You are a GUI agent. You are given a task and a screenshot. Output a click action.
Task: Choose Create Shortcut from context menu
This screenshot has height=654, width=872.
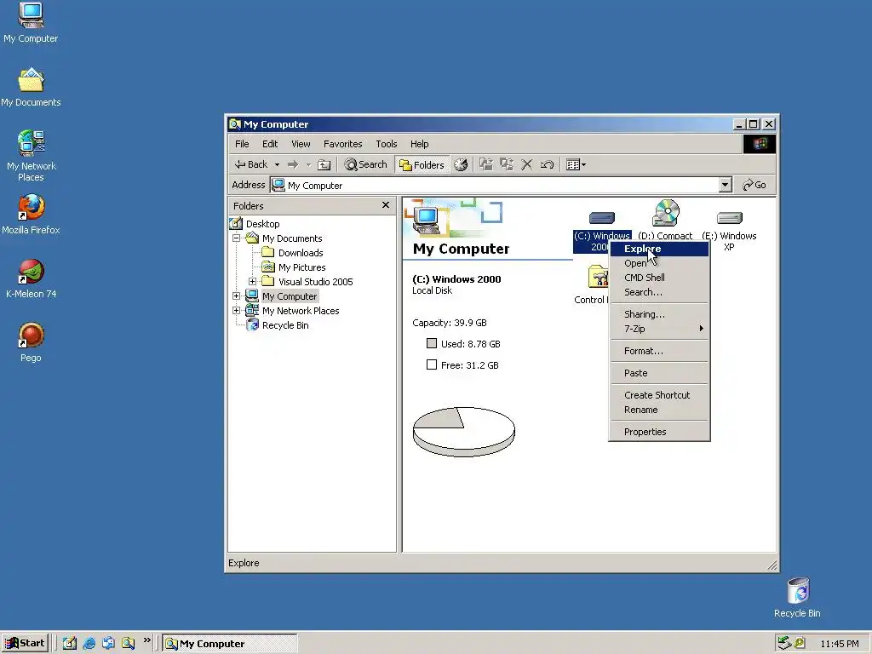click(x=659, y=395)
